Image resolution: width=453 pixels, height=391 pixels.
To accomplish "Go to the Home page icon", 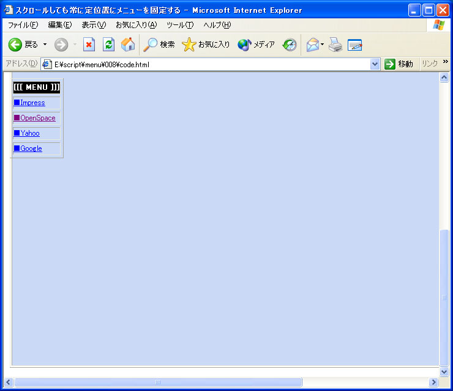I will pyautogui.click(x=128, y=45).
